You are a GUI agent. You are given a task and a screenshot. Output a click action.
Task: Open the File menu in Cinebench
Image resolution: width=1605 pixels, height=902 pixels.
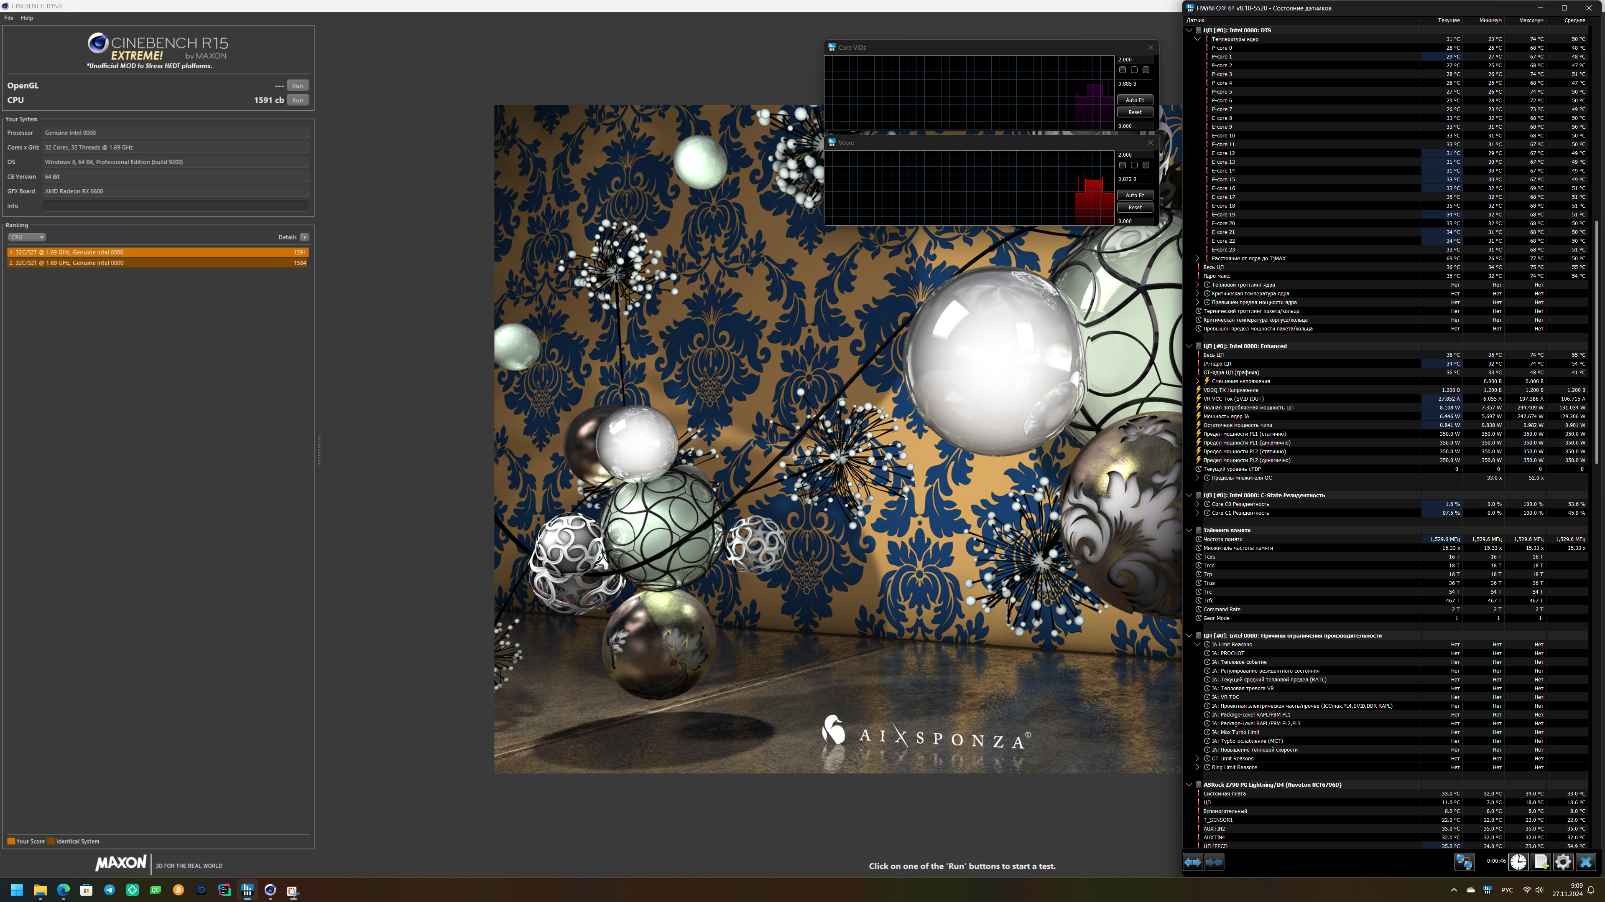click(9, 18)
